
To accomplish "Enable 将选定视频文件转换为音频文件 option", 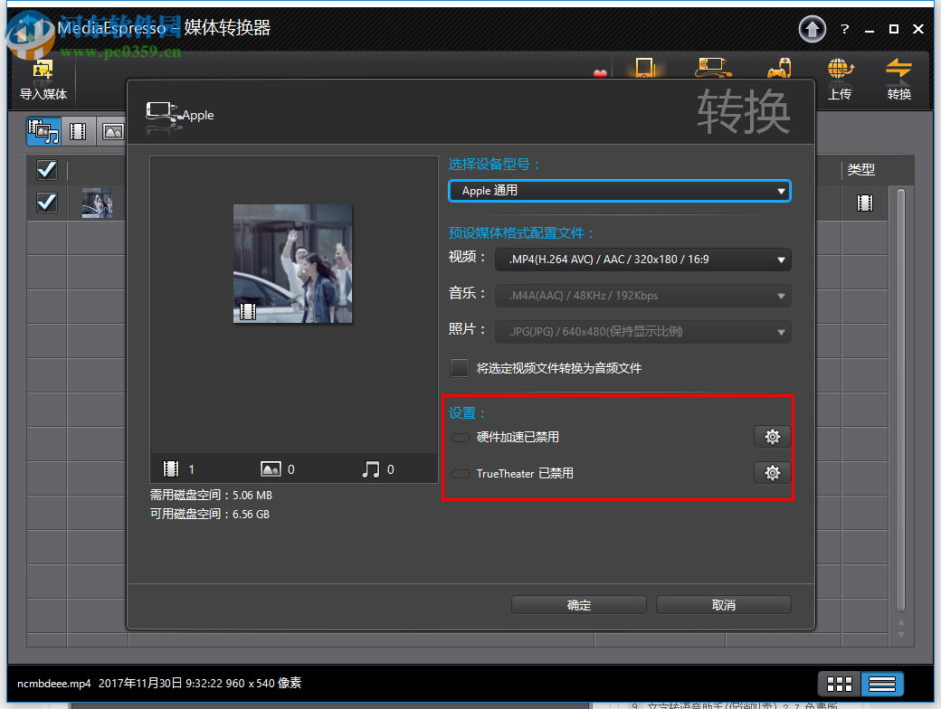I will [x=460, y=368].
